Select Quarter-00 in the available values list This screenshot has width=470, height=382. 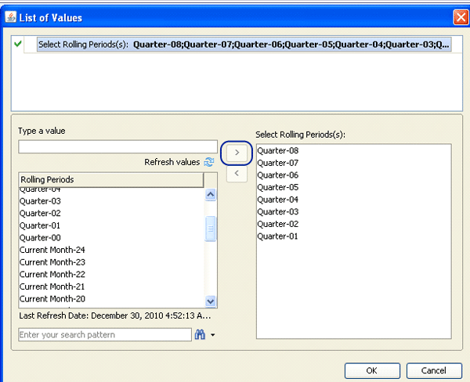point(39,238)
